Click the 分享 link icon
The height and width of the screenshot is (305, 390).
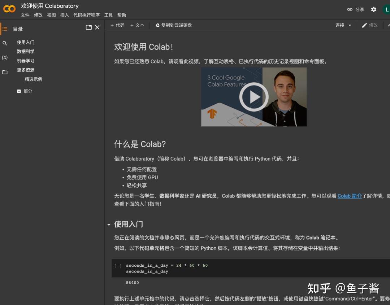click(350, 9)
